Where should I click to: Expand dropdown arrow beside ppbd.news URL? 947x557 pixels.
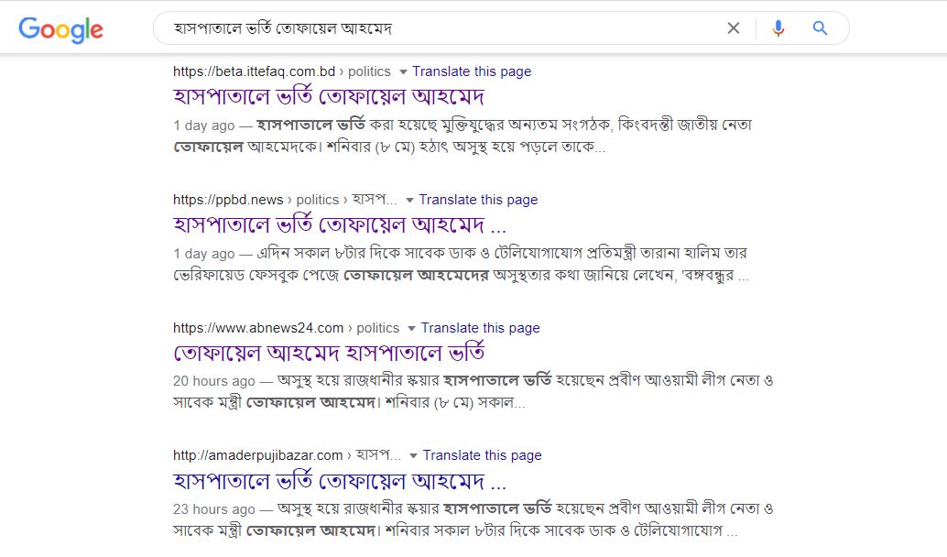tap(409, 201)
